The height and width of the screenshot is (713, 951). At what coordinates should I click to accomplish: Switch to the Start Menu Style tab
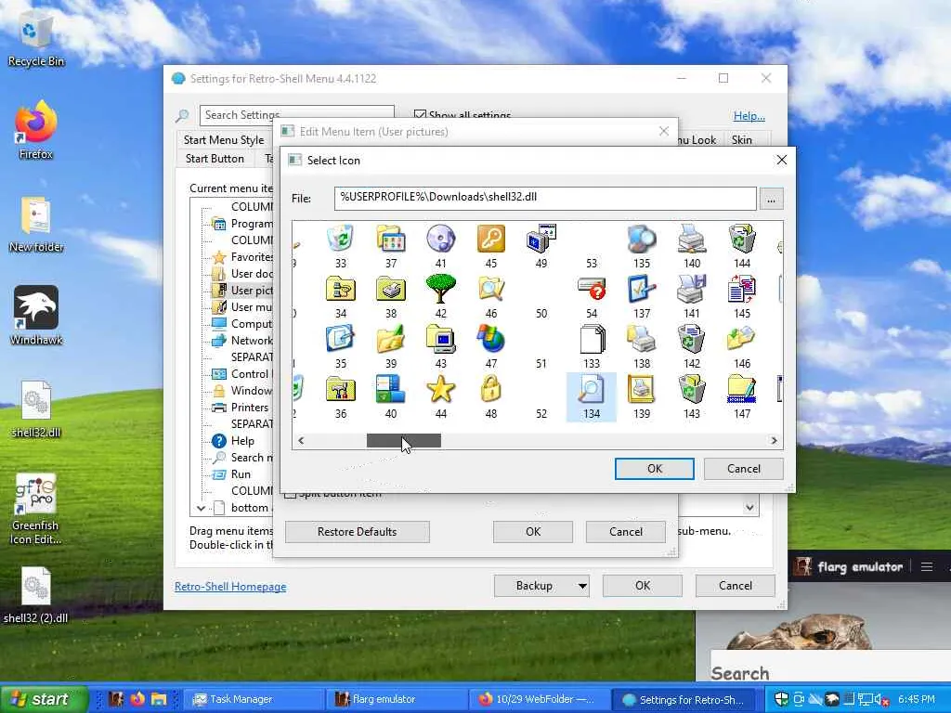click(x=224, y=140)
